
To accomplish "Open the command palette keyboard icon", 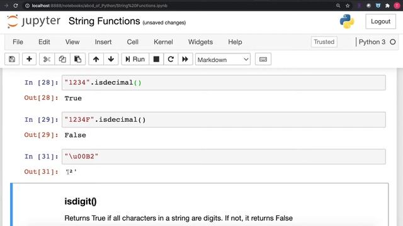I will tap(263, 60).
